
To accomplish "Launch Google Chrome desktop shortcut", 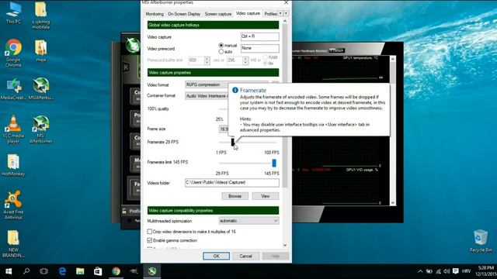I will pos(13,53).
